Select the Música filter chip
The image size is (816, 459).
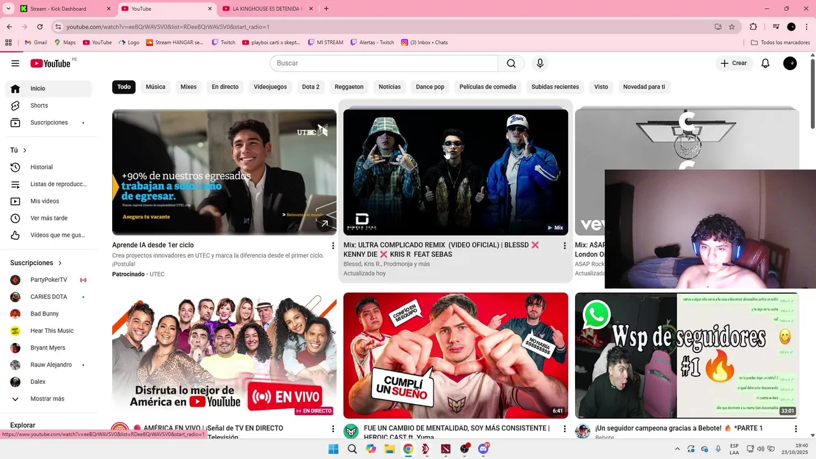[156, 87]
